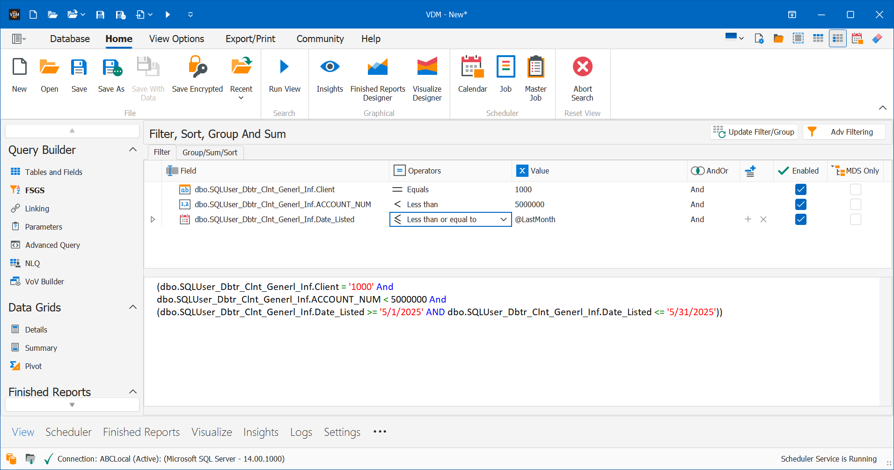The height and width of the screenshot is (470, 894).
Task: Open Linking in the sidebar
Action: click(30, 209)
